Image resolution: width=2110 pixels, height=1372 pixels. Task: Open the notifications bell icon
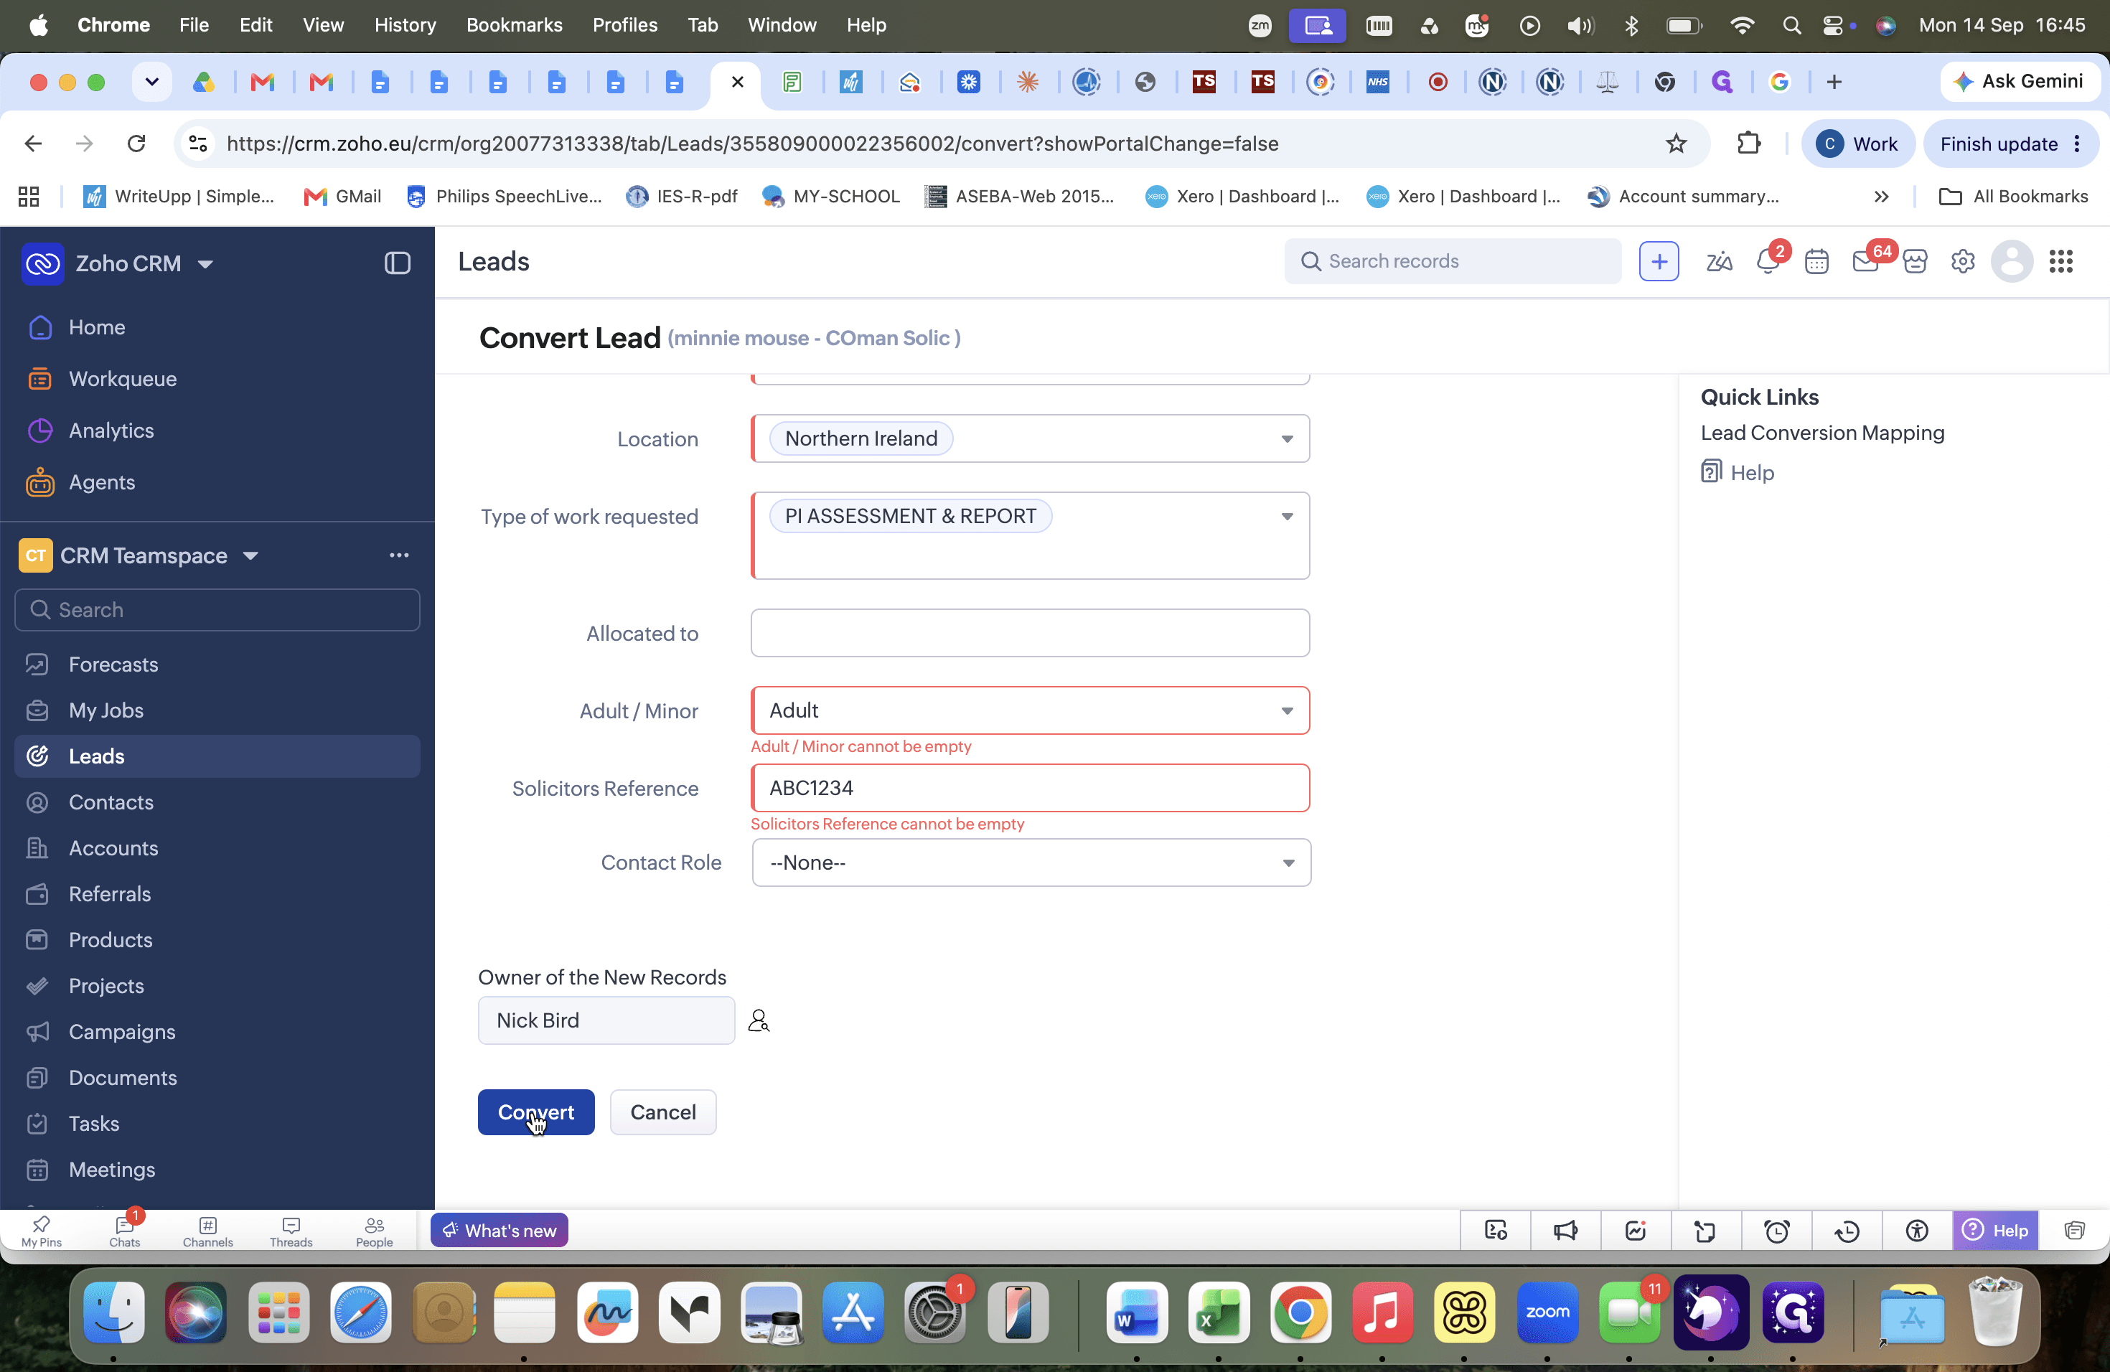[x=1768, y=261]
